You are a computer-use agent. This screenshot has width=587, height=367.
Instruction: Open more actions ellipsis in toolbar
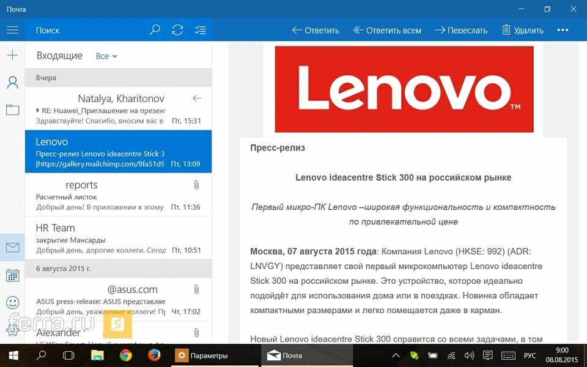(x=563, y=30)
